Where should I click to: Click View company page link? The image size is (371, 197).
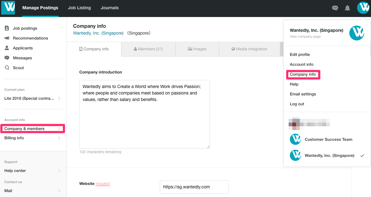(x=305, y=36)
